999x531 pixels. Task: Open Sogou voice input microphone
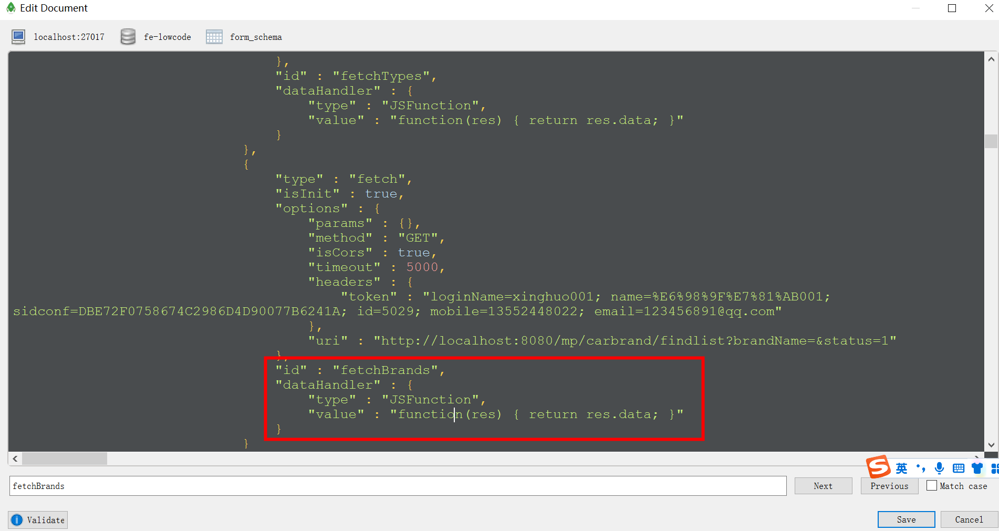coord(940,468)
